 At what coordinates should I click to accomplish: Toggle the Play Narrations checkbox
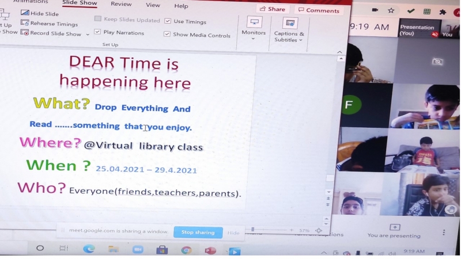click(x=97, y=33)
